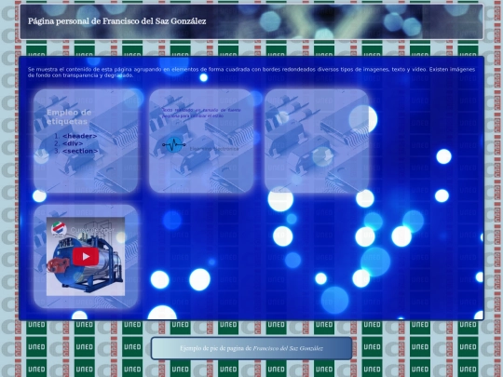
Task: Click the intro paragraph starting "Se muestra el contenido"
Action: coord(251,72)
